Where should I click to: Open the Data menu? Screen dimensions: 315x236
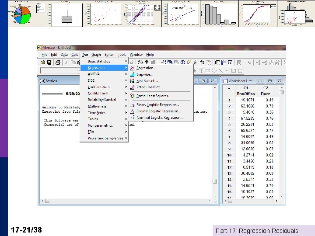tap(64, 55)
